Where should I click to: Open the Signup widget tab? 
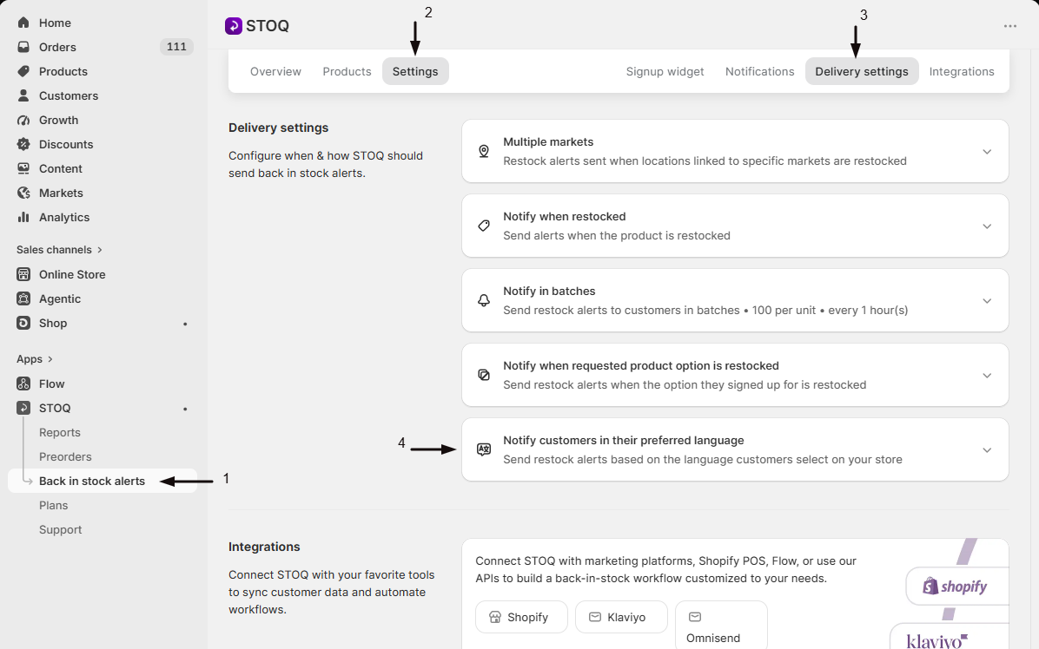(665, 71)
